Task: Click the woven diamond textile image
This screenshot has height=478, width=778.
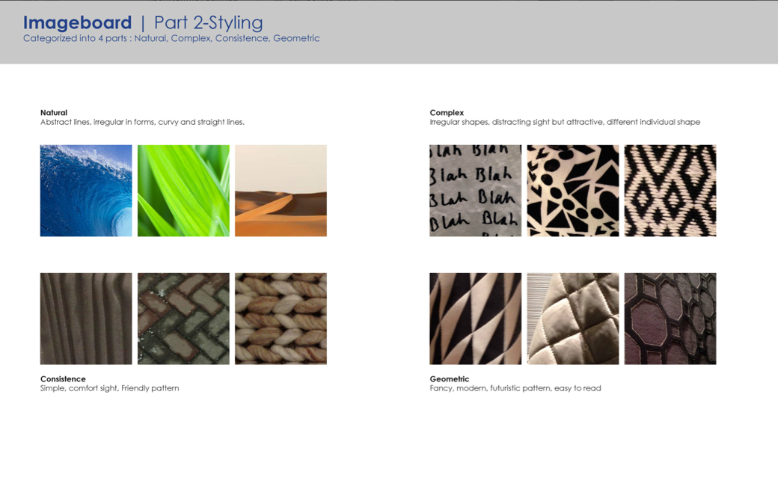Action: (x=670, y=191)
